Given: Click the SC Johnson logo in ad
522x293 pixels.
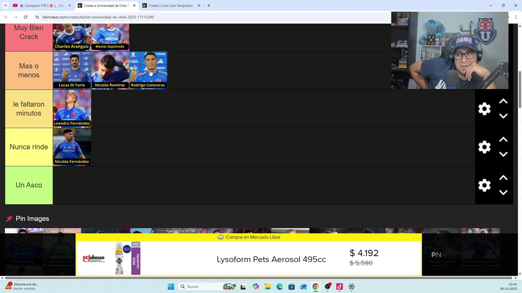Looking at the screenshot, I should 93,258.
